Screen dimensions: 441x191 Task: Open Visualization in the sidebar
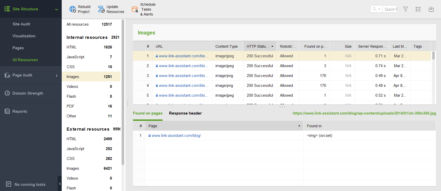(x=24, y=36)
